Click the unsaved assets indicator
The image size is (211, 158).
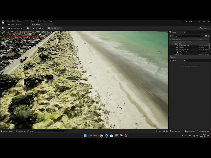click(x=190, y=131)
